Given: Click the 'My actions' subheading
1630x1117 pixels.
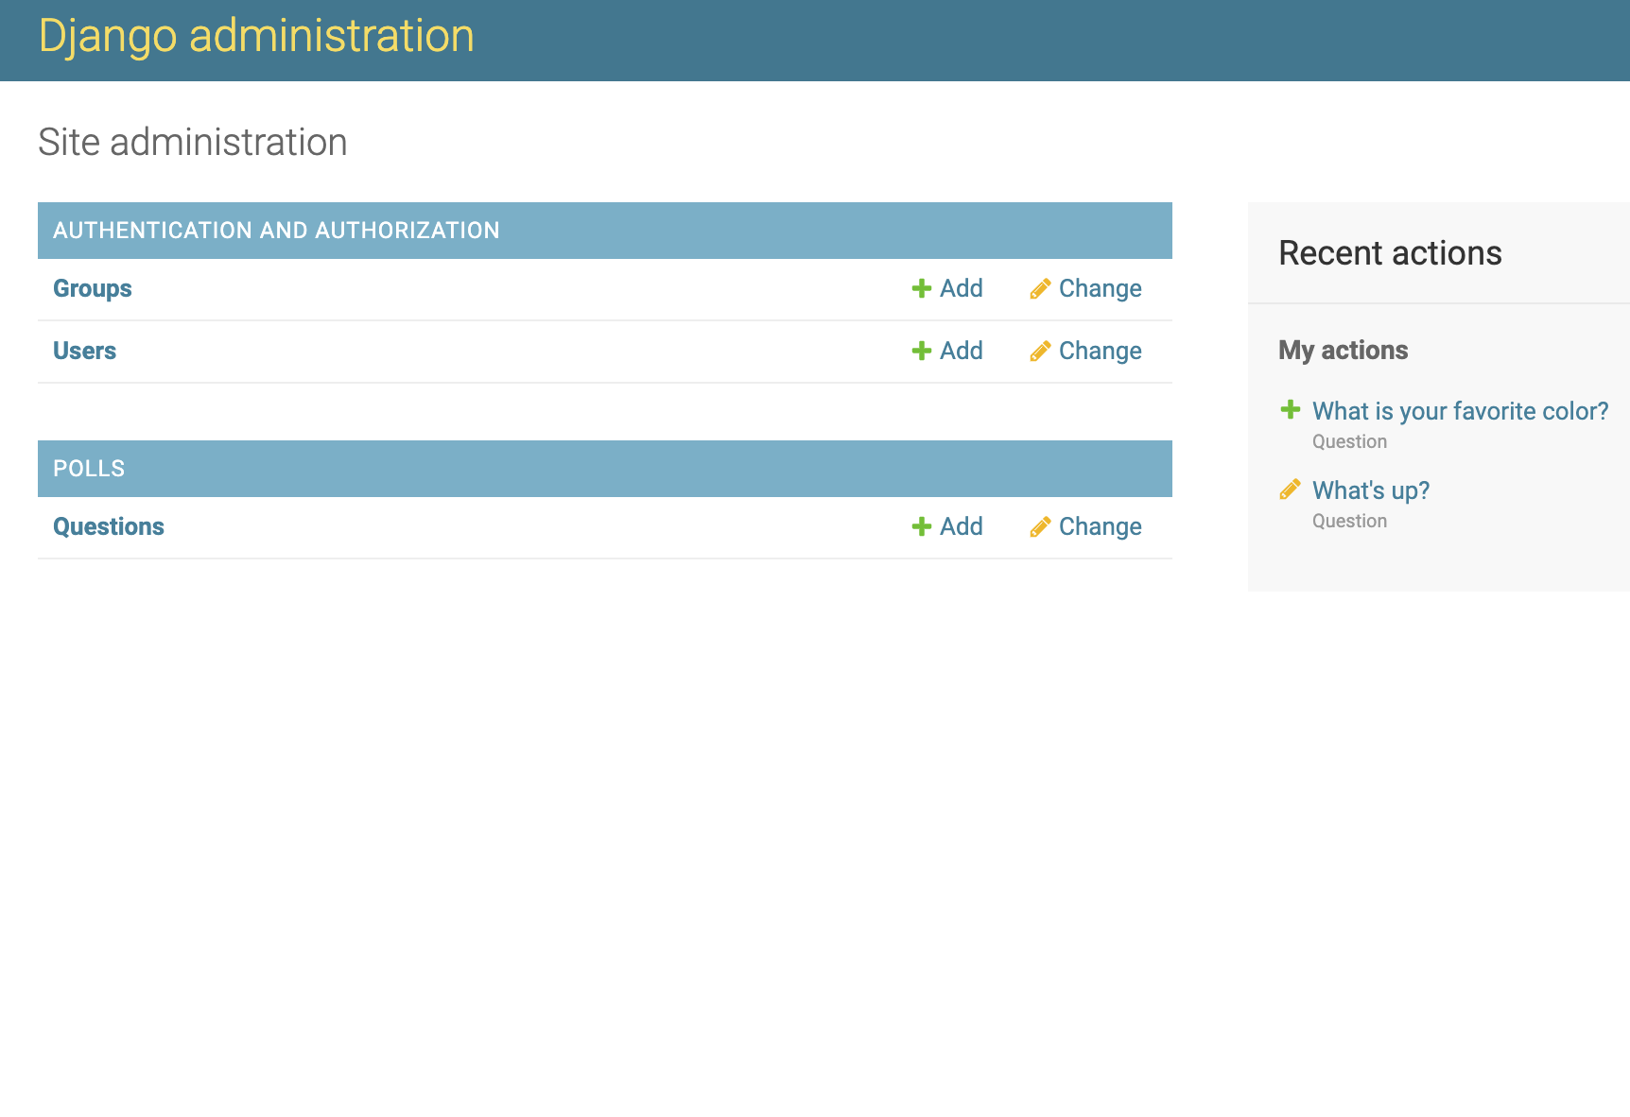Looking at the screenshot, I should pos(1344,351).
